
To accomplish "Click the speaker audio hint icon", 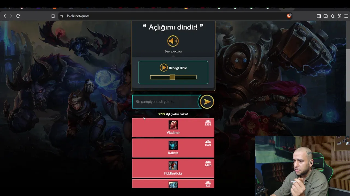I will (x=173, y=41).
